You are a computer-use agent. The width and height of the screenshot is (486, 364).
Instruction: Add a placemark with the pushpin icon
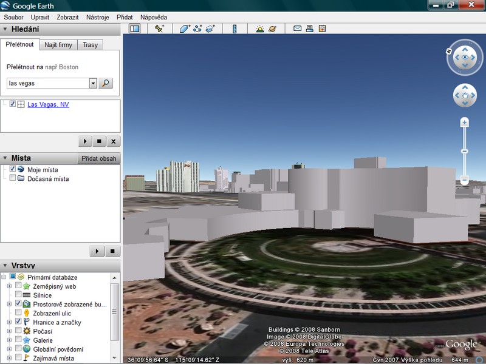160,29
